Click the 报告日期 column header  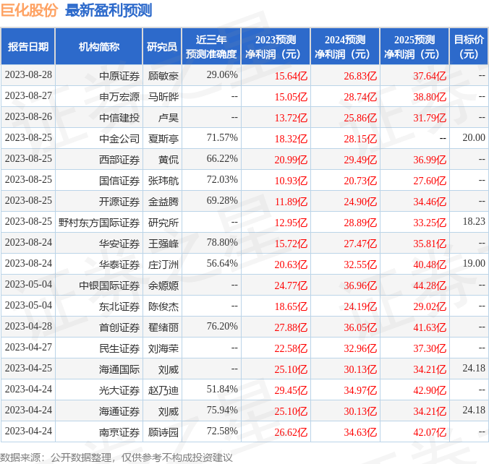click(28, 46)
